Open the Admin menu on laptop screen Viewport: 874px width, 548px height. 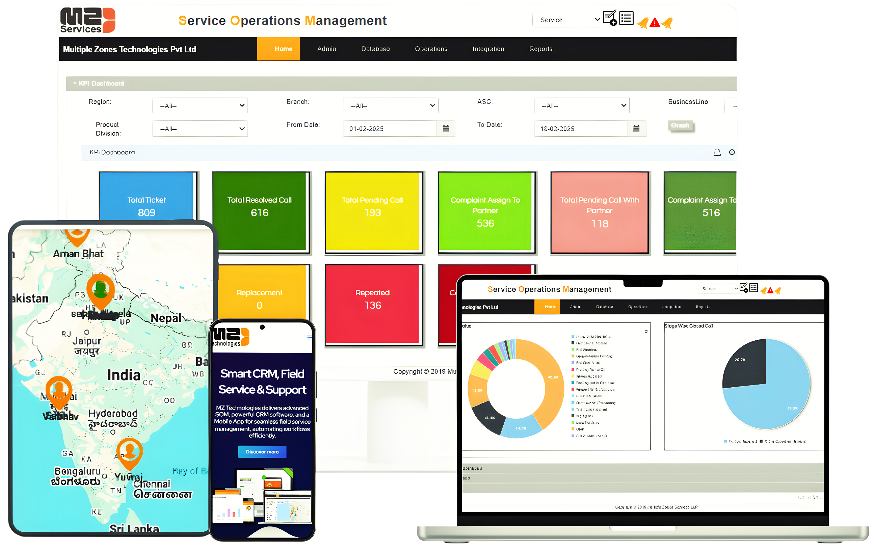coord(576,307)
